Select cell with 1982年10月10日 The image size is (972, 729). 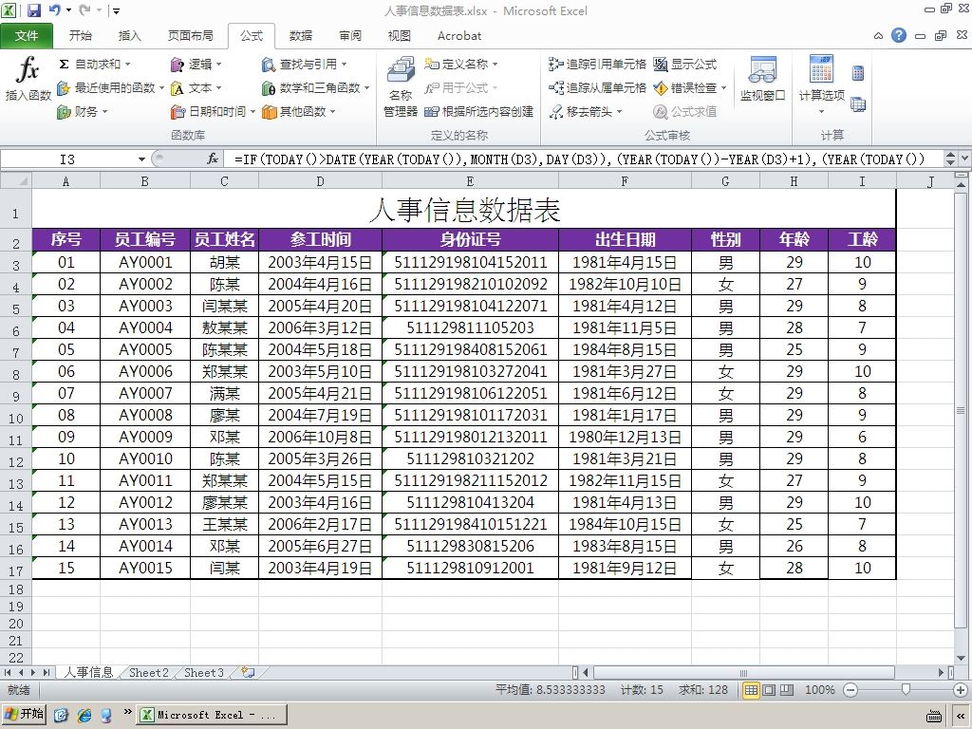[x=625, y=285]
